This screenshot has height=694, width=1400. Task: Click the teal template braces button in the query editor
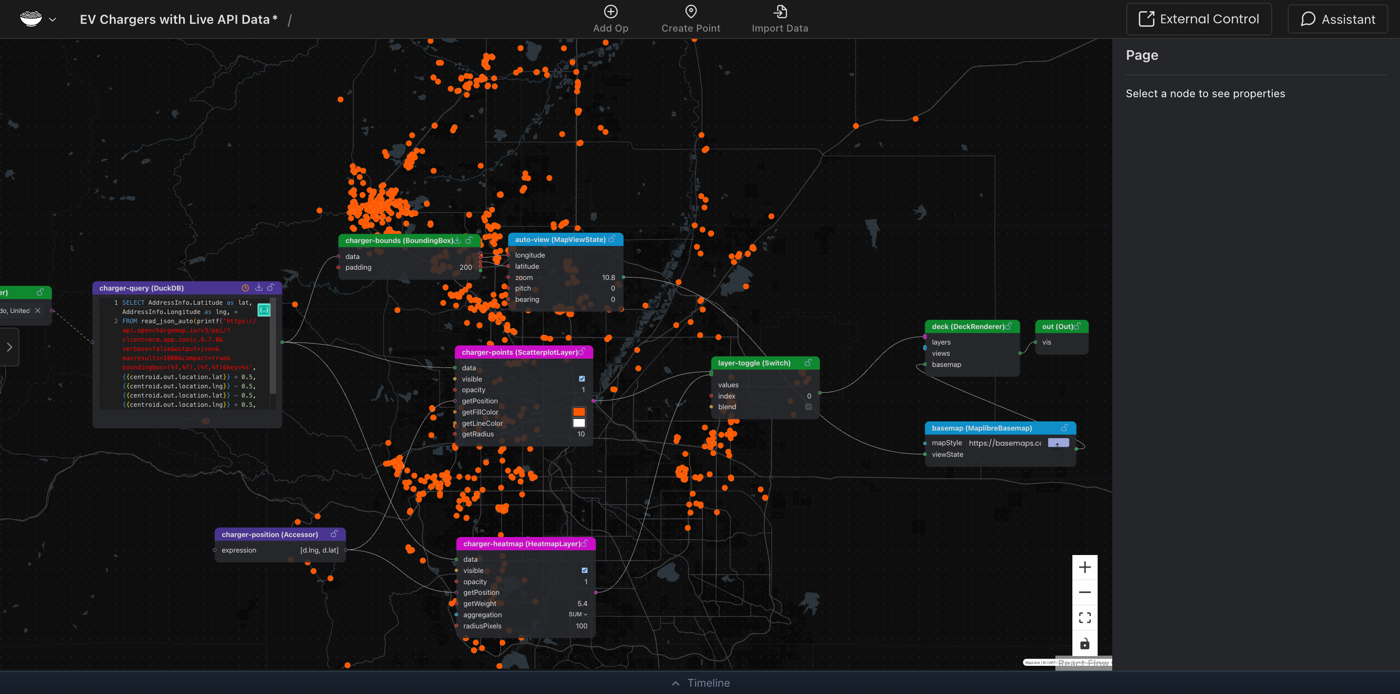point(263,310)
